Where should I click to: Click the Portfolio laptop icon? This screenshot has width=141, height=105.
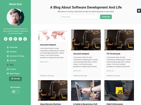click(x=8, y=52)
